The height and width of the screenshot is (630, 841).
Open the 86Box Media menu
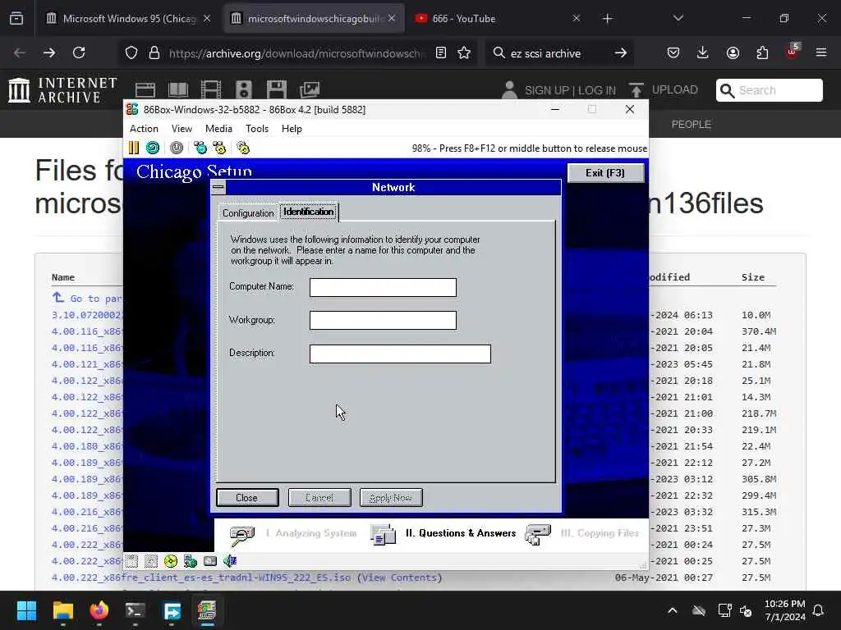pyautogui.click(x=218, y=129)
